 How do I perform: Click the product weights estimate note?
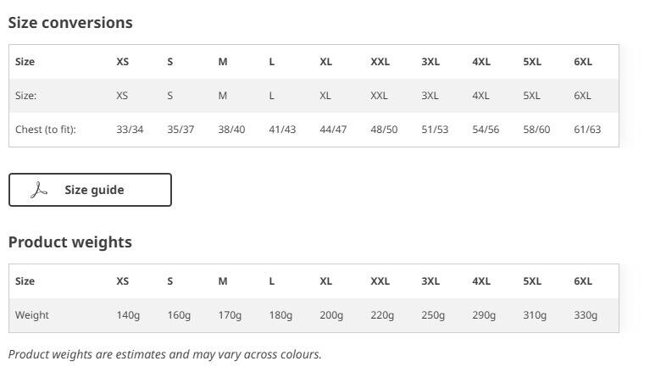165,354
